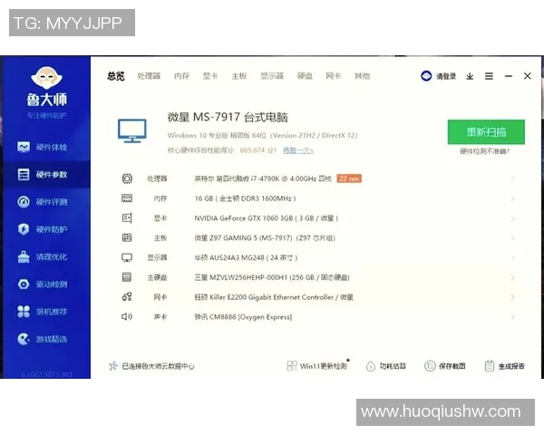The image size is (544, 435).
Task: Open 功耗估算 power estimate tool
Action: point(386,366)
